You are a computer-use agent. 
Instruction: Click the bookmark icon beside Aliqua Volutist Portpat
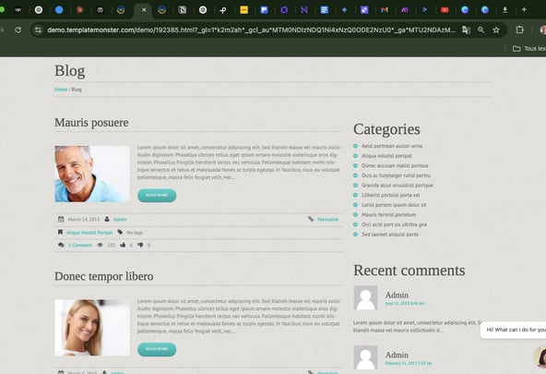[x=60, y=232]
